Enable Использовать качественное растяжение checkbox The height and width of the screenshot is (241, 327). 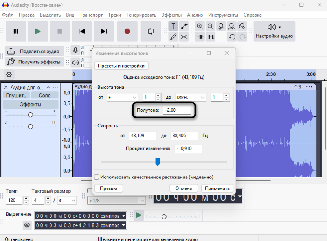pyautogui.click(x=97, y=177)
